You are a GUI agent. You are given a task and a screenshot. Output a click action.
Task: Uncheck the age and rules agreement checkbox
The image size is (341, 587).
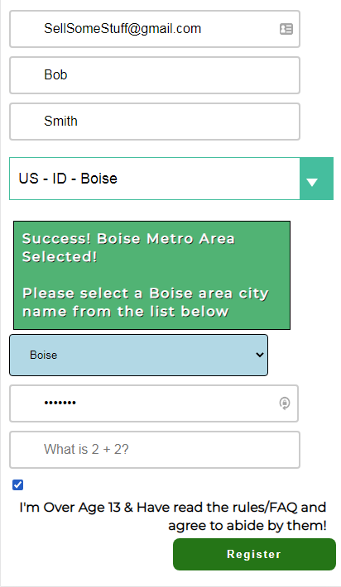[x=17, y=484]
